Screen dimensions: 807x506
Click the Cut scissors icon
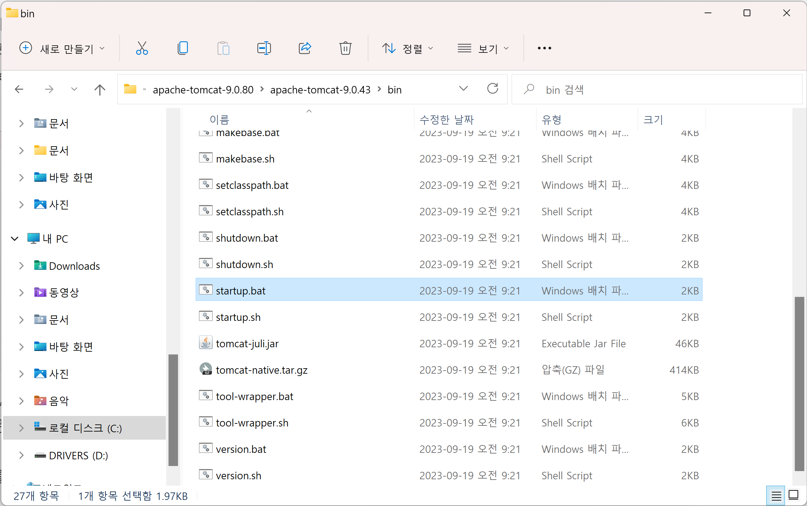(x=142, y=48)
